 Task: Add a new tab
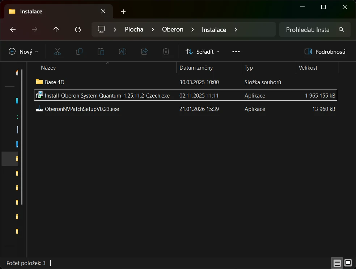pyautogui.click(x=123, y=11)
